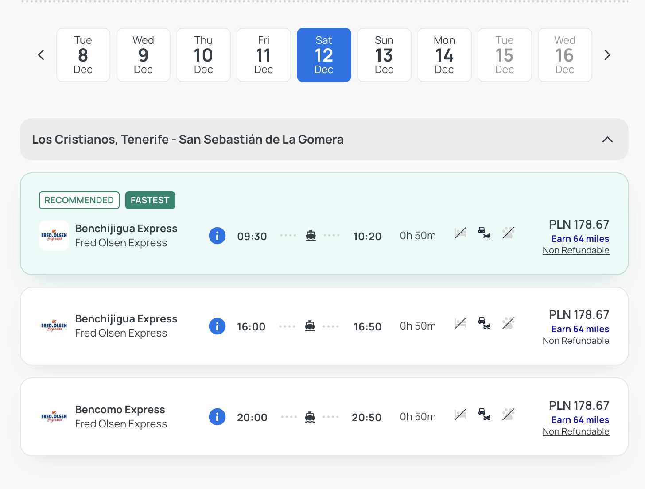Click ferry icon on 09:30 sailing

point(311,236)
